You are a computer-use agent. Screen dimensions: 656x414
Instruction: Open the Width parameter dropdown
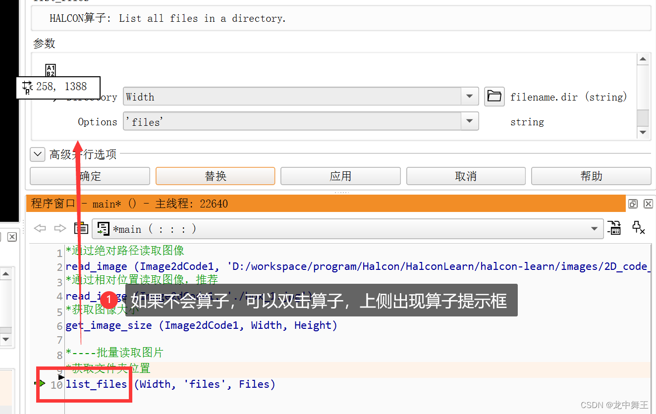point(469,97)
